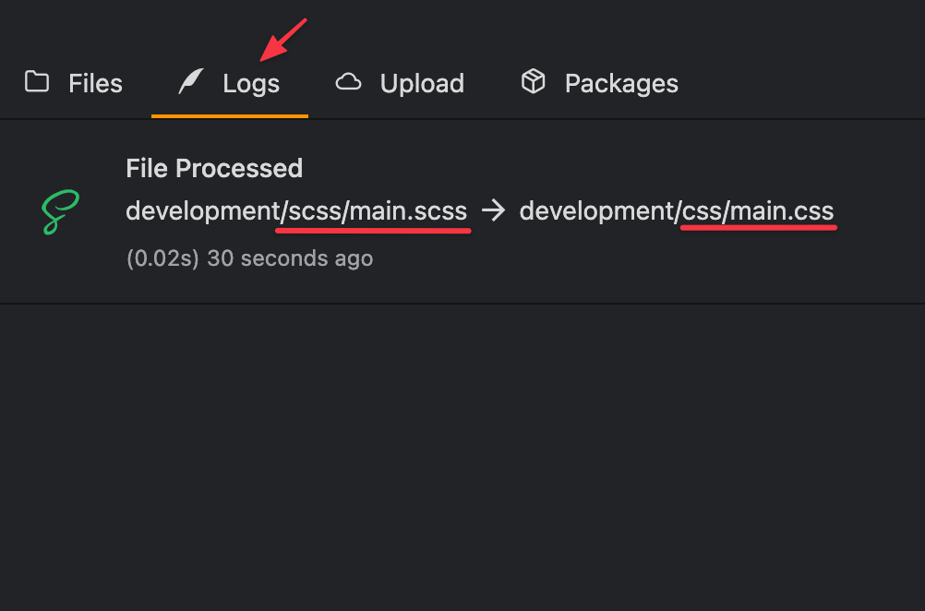Click the 30 seconds ago timestamp
The width and height of the screenshot is (925, 611).
[x=290, y=258]
